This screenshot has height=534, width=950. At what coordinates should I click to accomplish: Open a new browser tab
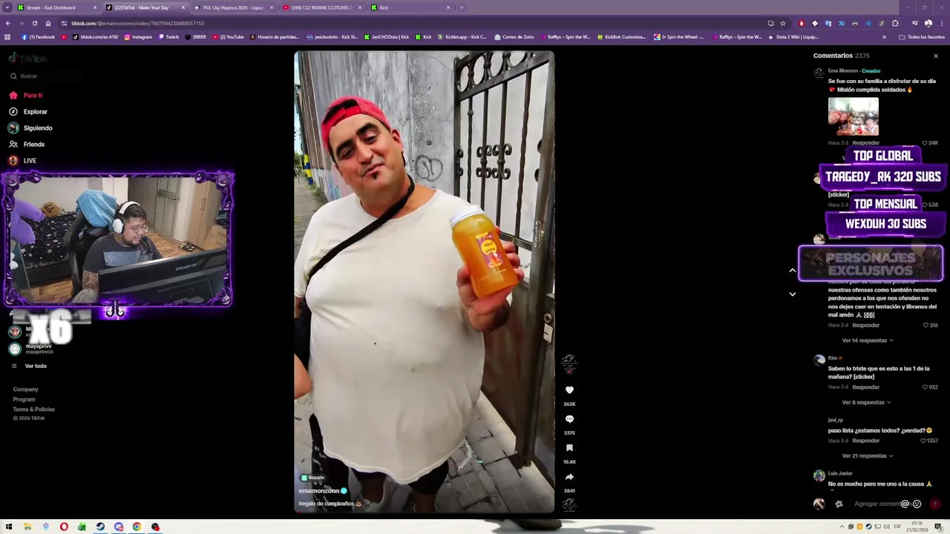(x=461, y=7)
